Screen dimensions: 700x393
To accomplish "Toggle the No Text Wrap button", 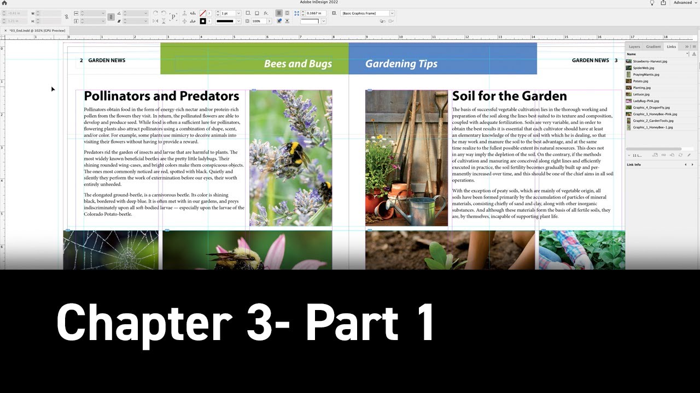I will pos(279,13).
